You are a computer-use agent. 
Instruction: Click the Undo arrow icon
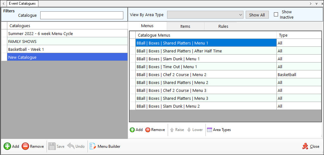[x=71, y=146]
